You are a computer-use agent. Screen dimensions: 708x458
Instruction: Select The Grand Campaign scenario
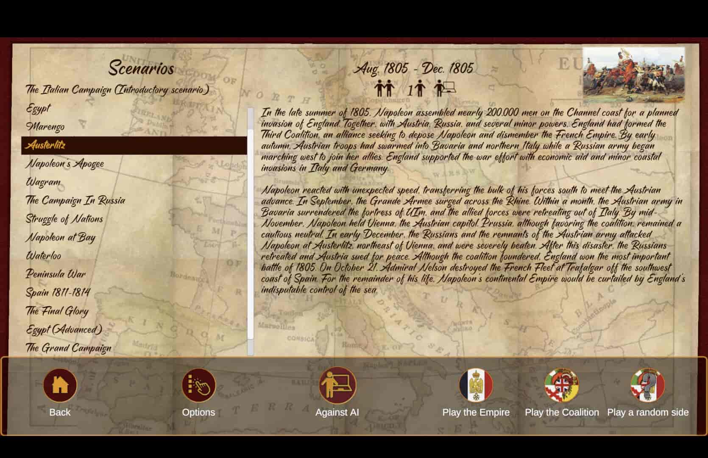point(69,348)
